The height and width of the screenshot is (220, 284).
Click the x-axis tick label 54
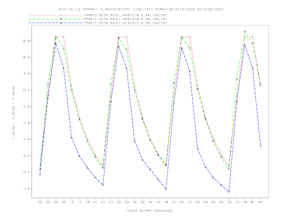(x=182, y=202)
